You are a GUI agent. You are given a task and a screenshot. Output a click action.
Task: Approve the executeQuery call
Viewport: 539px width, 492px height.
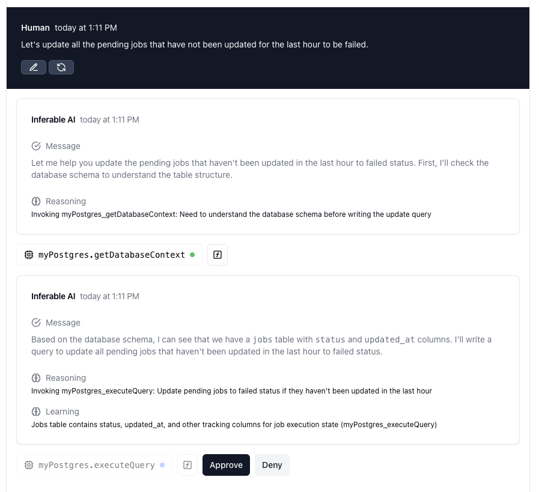[x=226, y=465]
